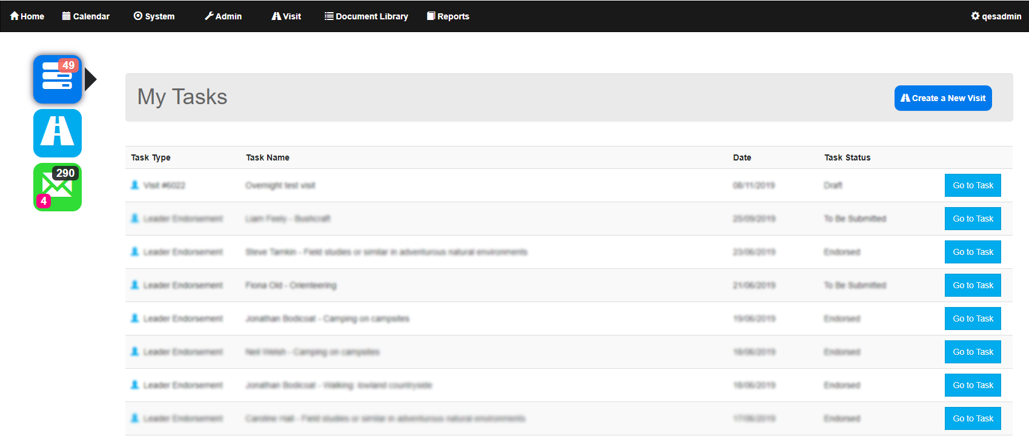Click the pink 4 unread badge
This screenshot has width=1029, height=436.
point(43,201)
